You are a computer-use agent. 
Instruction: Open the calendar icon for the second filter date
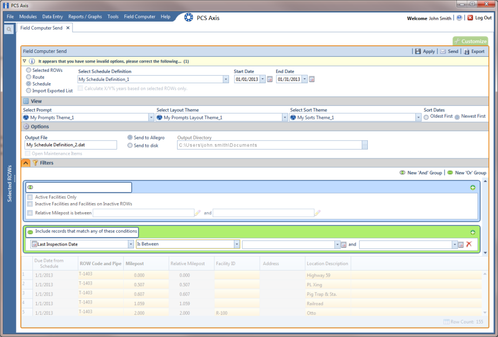[x=461, y=245]
